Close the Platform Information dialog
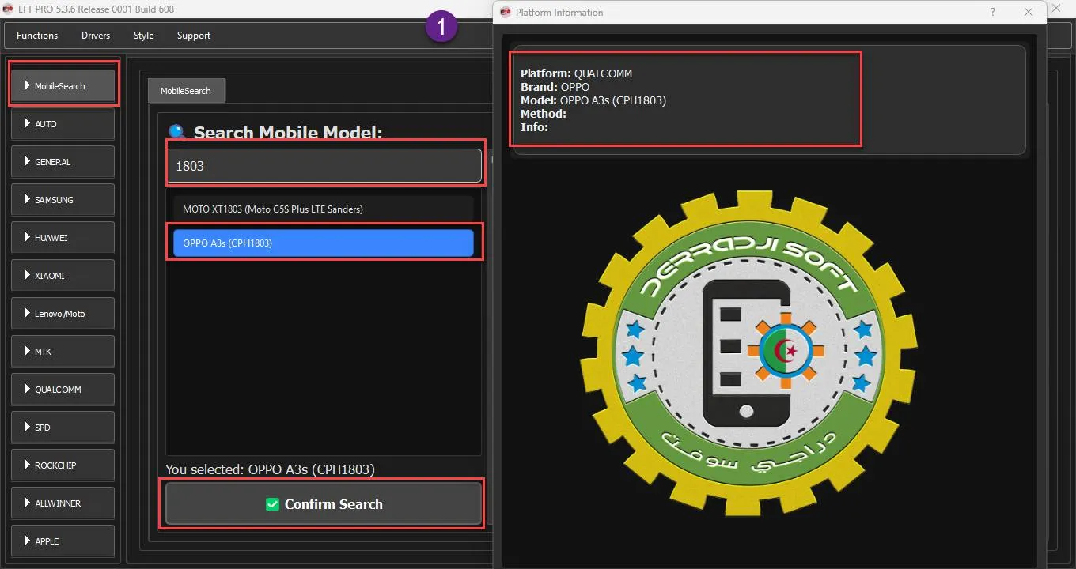Image resolution: width=1076 pixels, height=569 pixels. 1029,12
